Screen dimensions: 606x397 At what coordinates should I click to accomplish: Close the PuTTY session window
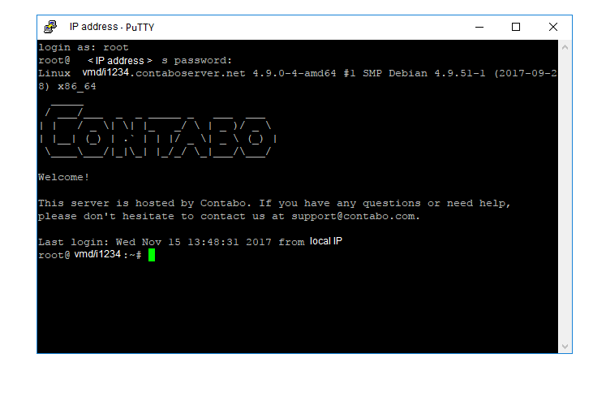pos(553,27)
